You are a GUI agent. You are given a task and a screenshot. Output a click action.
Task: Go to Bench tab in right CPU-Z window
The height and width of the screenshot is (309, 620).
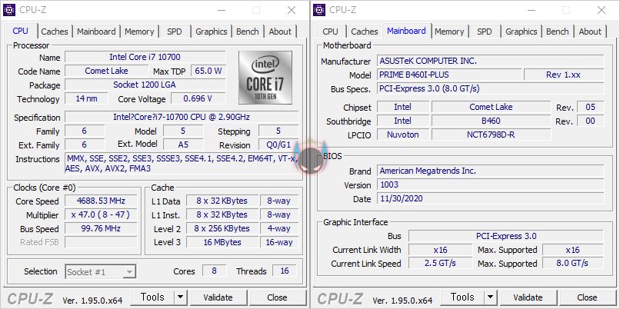click(x=557, y=32)
